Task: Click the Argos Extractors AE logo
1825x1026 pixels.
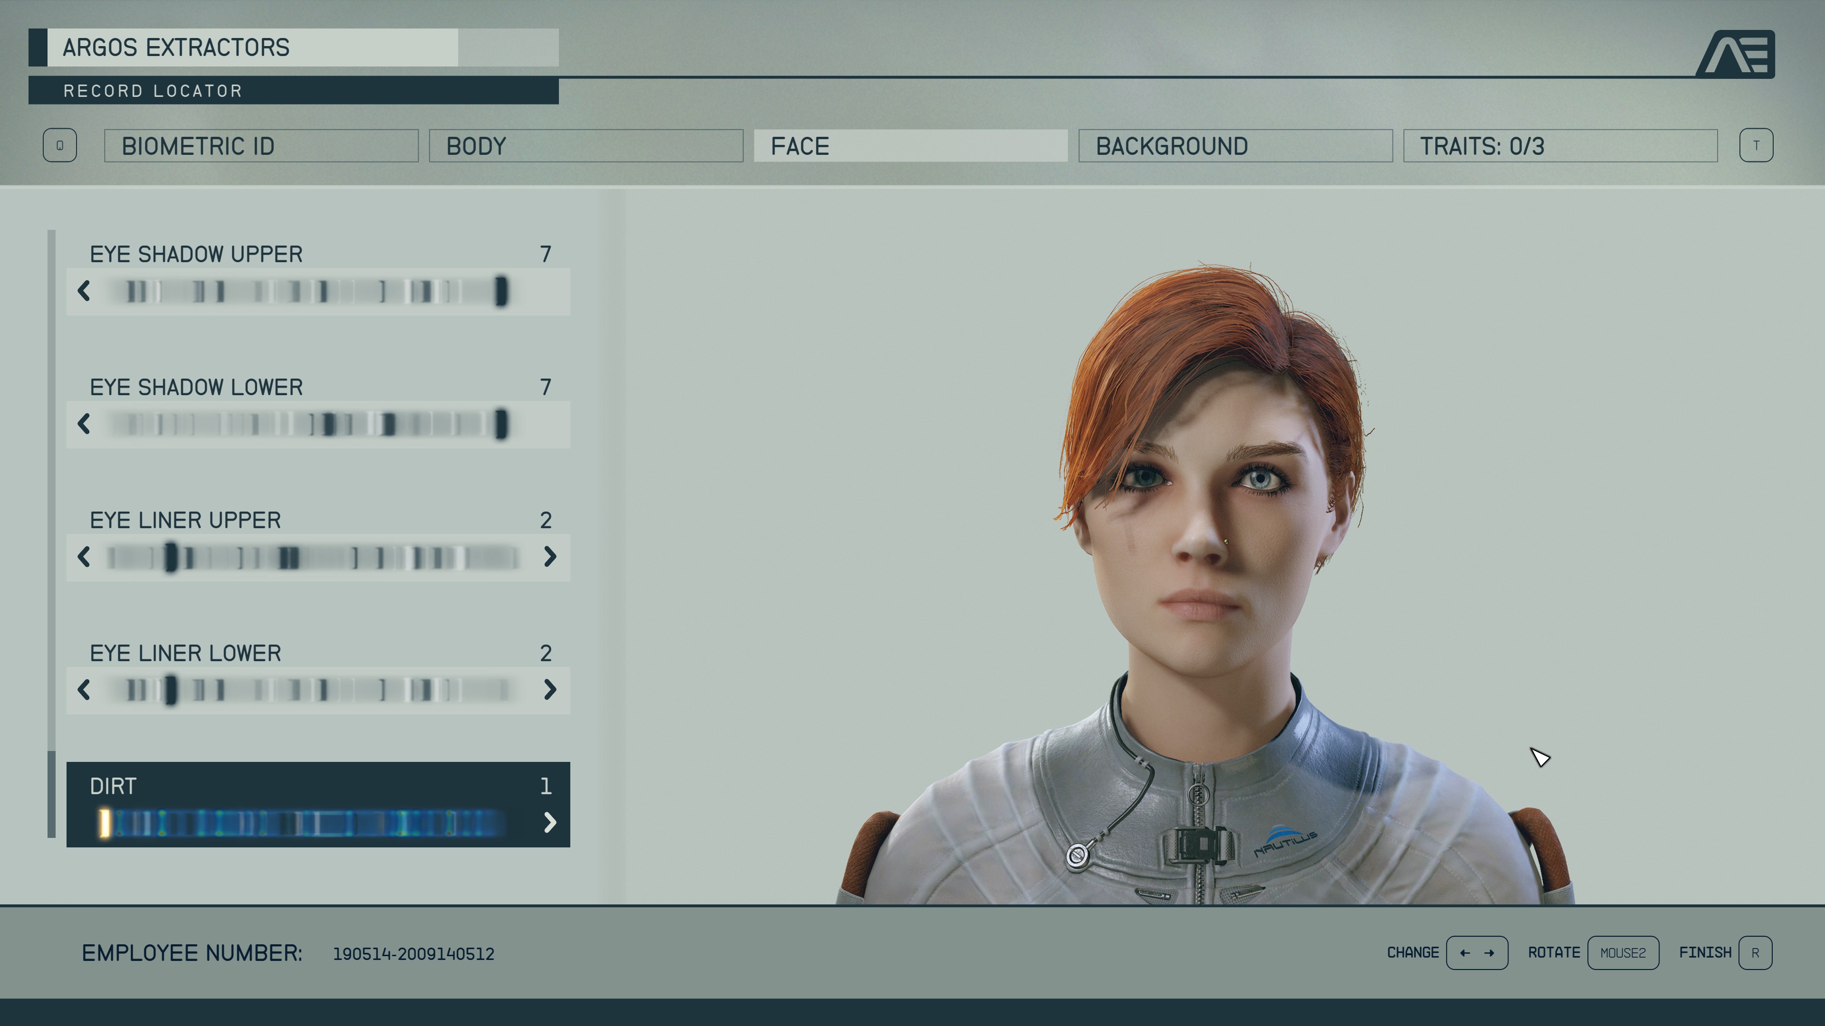Action: (x=1735, y=54)
